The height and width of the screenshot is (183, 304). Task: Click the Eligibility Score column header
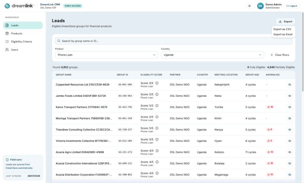click(151, 75)
